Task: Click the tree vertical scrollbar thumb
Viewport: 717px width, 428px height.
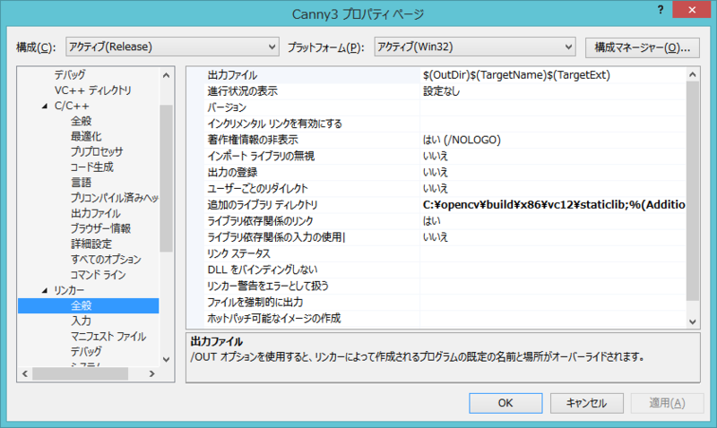Action: [x=166, y=178]
